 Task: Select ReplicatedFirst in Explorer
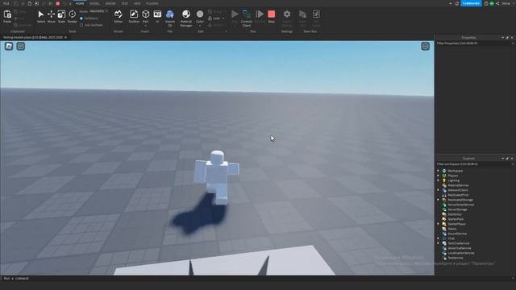pyautogui.click(x=458, y=195)
